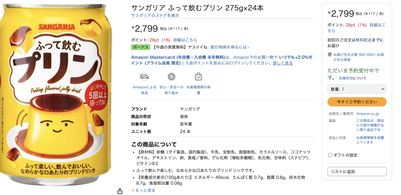Click the share icon below product image
401x195 pixels.
pos(120,191)
